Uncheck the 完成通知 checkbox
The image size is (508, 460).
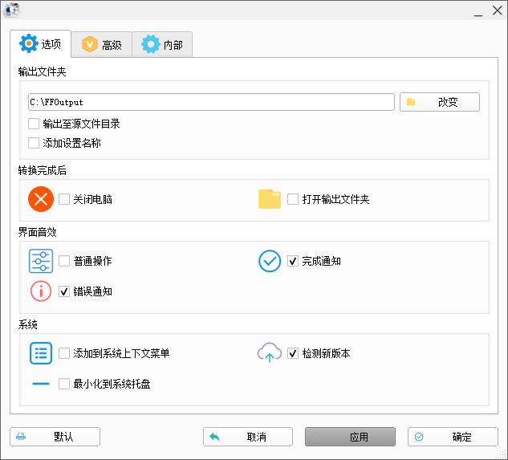(293, 261)
